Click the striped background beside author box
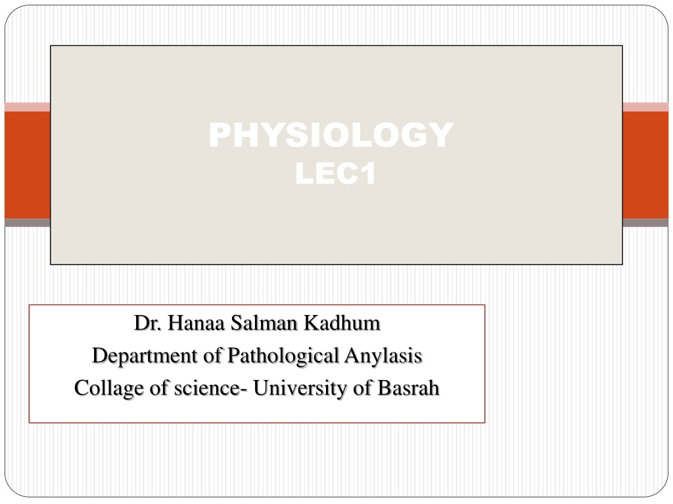Image resolution: width=673 pixels, height=504 pixels. point(575,364)
